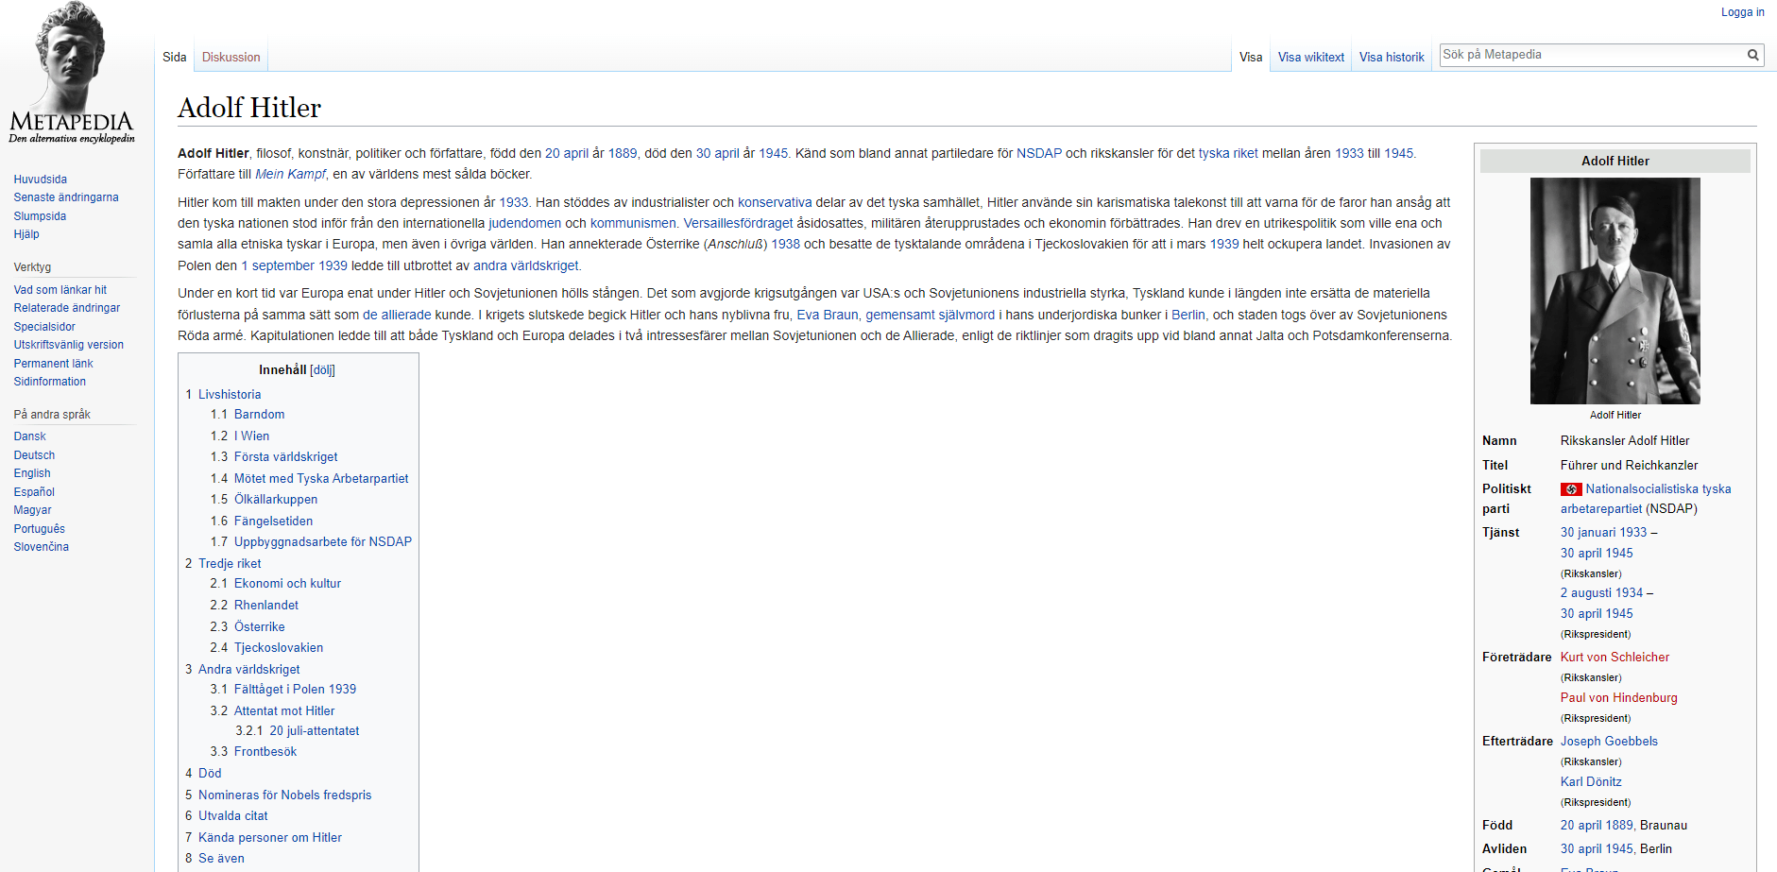
Task: Jump to Nomineras för Nobels fredspris section
Action: (x=279, y=795)
